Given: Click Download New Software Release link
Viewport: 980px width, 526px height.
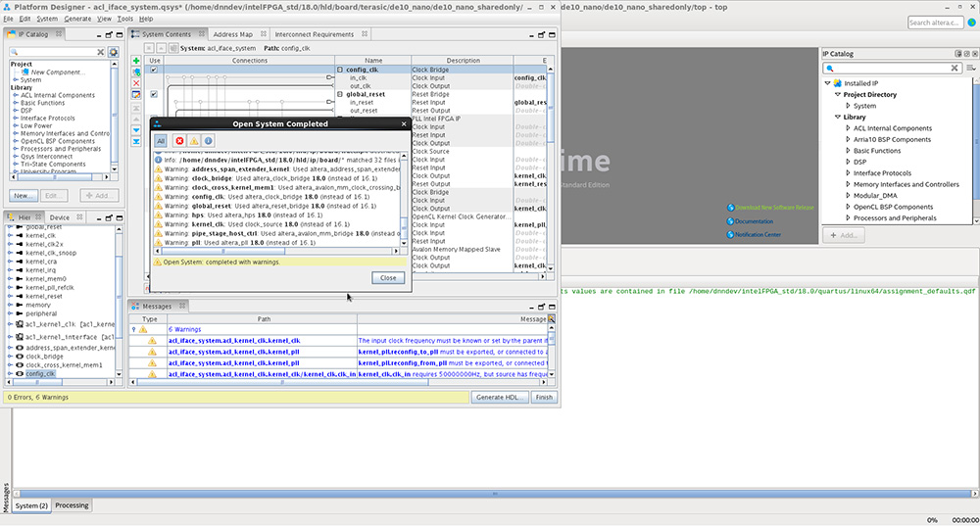Looking at the screenshot, I should 774,208.
